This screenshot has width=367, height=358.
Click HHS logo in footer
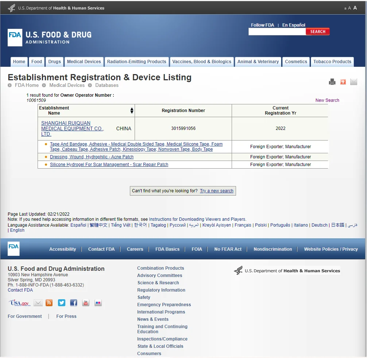tap(287, 271)
